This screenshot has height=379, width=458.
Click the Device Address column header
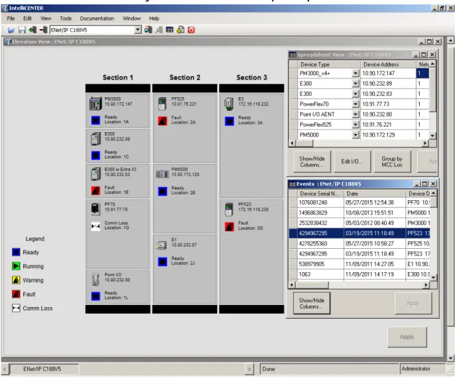pos(387,64)
